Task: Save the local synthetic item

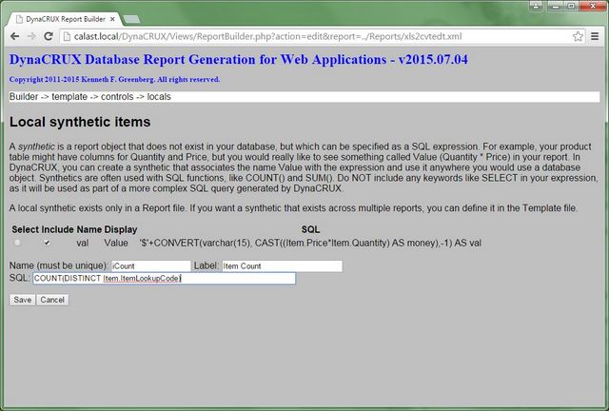Action: click(23, 300)
